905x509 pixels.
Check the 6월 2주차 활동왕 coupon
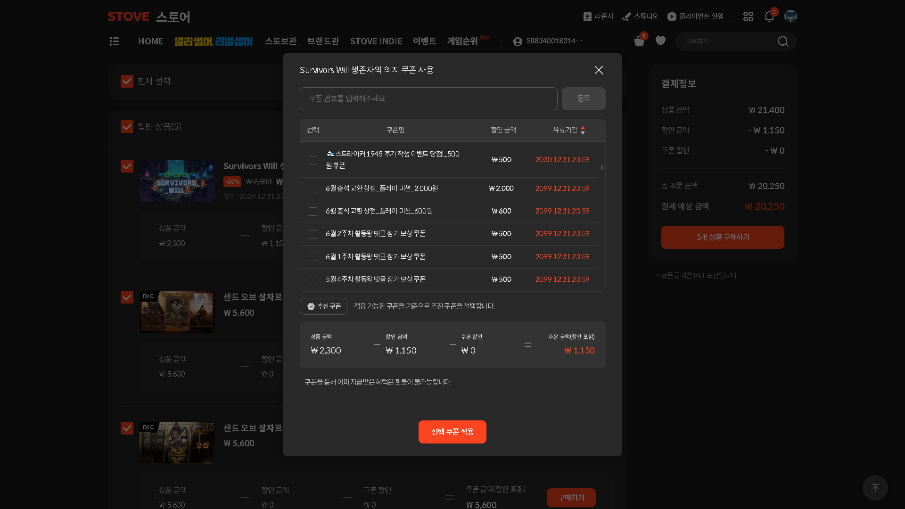[313, 234]
